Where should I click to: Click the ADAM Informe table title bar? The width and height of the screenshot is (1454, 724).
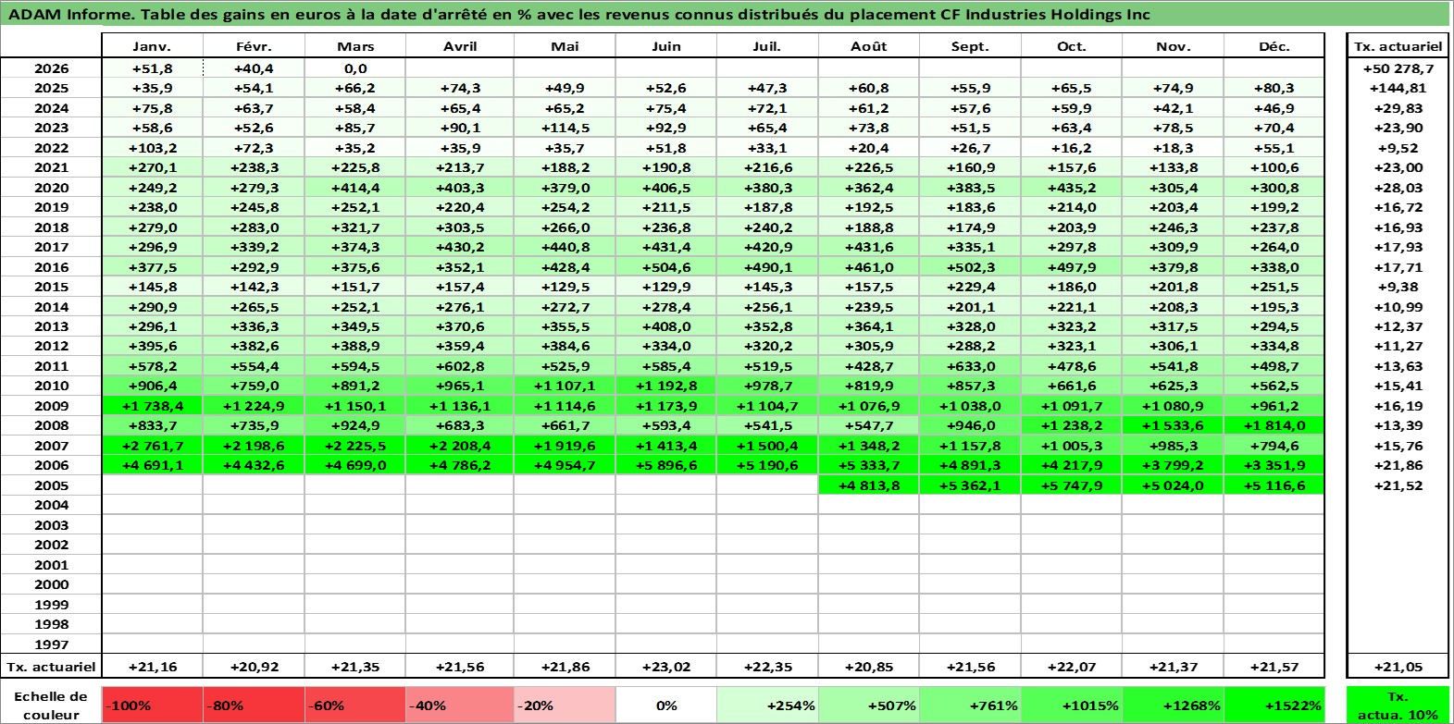(726, 14)
